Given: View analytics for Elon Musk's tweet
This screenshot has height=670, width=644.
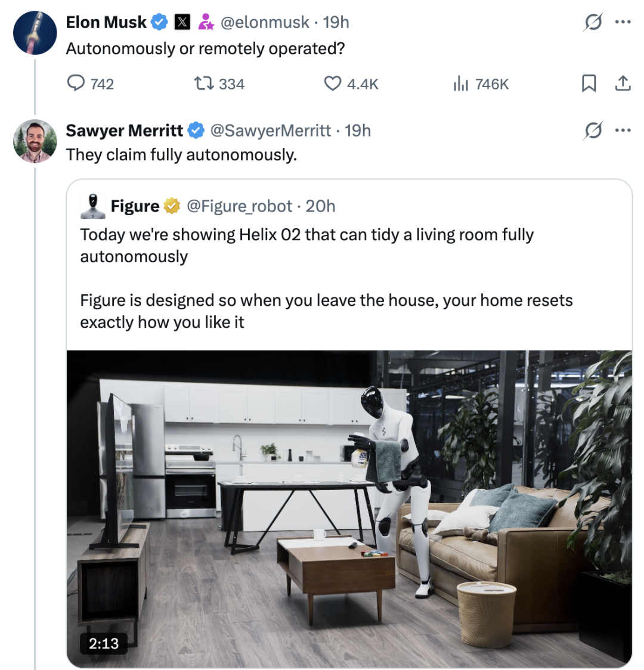Looking at the screenshot, I should [461, 84].
